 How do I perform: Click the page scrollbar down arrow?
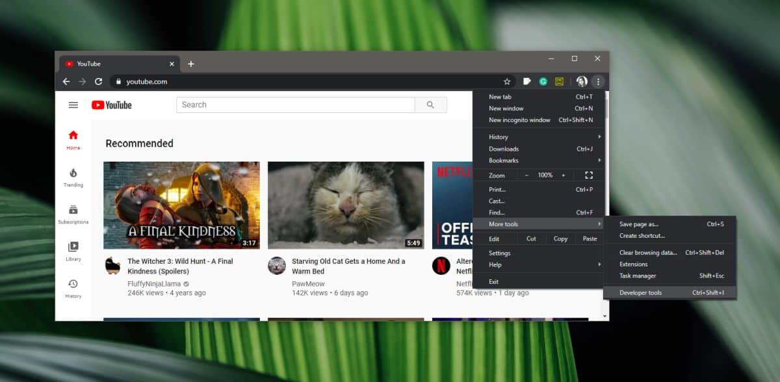coord(606,316)
